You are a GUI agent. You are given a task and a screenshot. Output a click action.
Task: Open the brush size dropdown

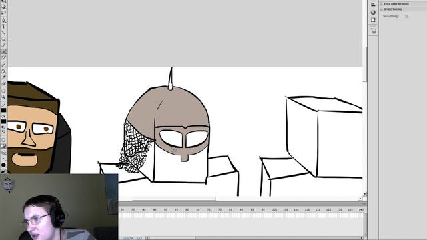tap(3, 159)
